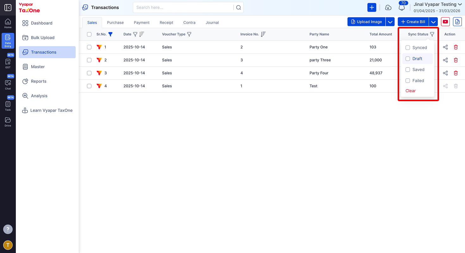Image resolution: width=465 pixels, height=253 pixels.
Task: Switch to the Sales tab
Action: pos(92,22)
